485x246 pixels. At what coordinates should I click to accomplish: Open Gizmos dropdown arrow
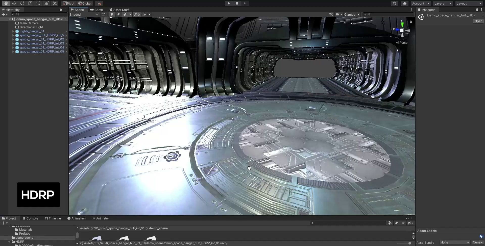358,14
